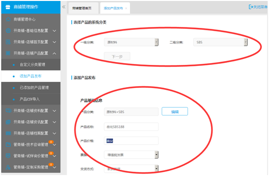Click the 下一步 button
Viewport: 269px width, 176px height.
[x=117, y=56]
